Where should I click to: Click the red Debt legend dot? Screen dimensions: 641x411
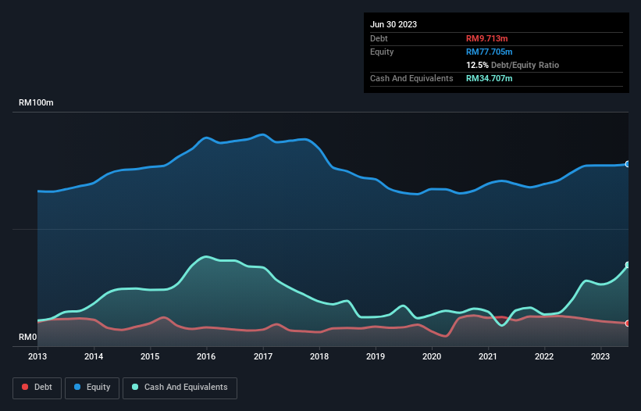click(x=26, y=388)
